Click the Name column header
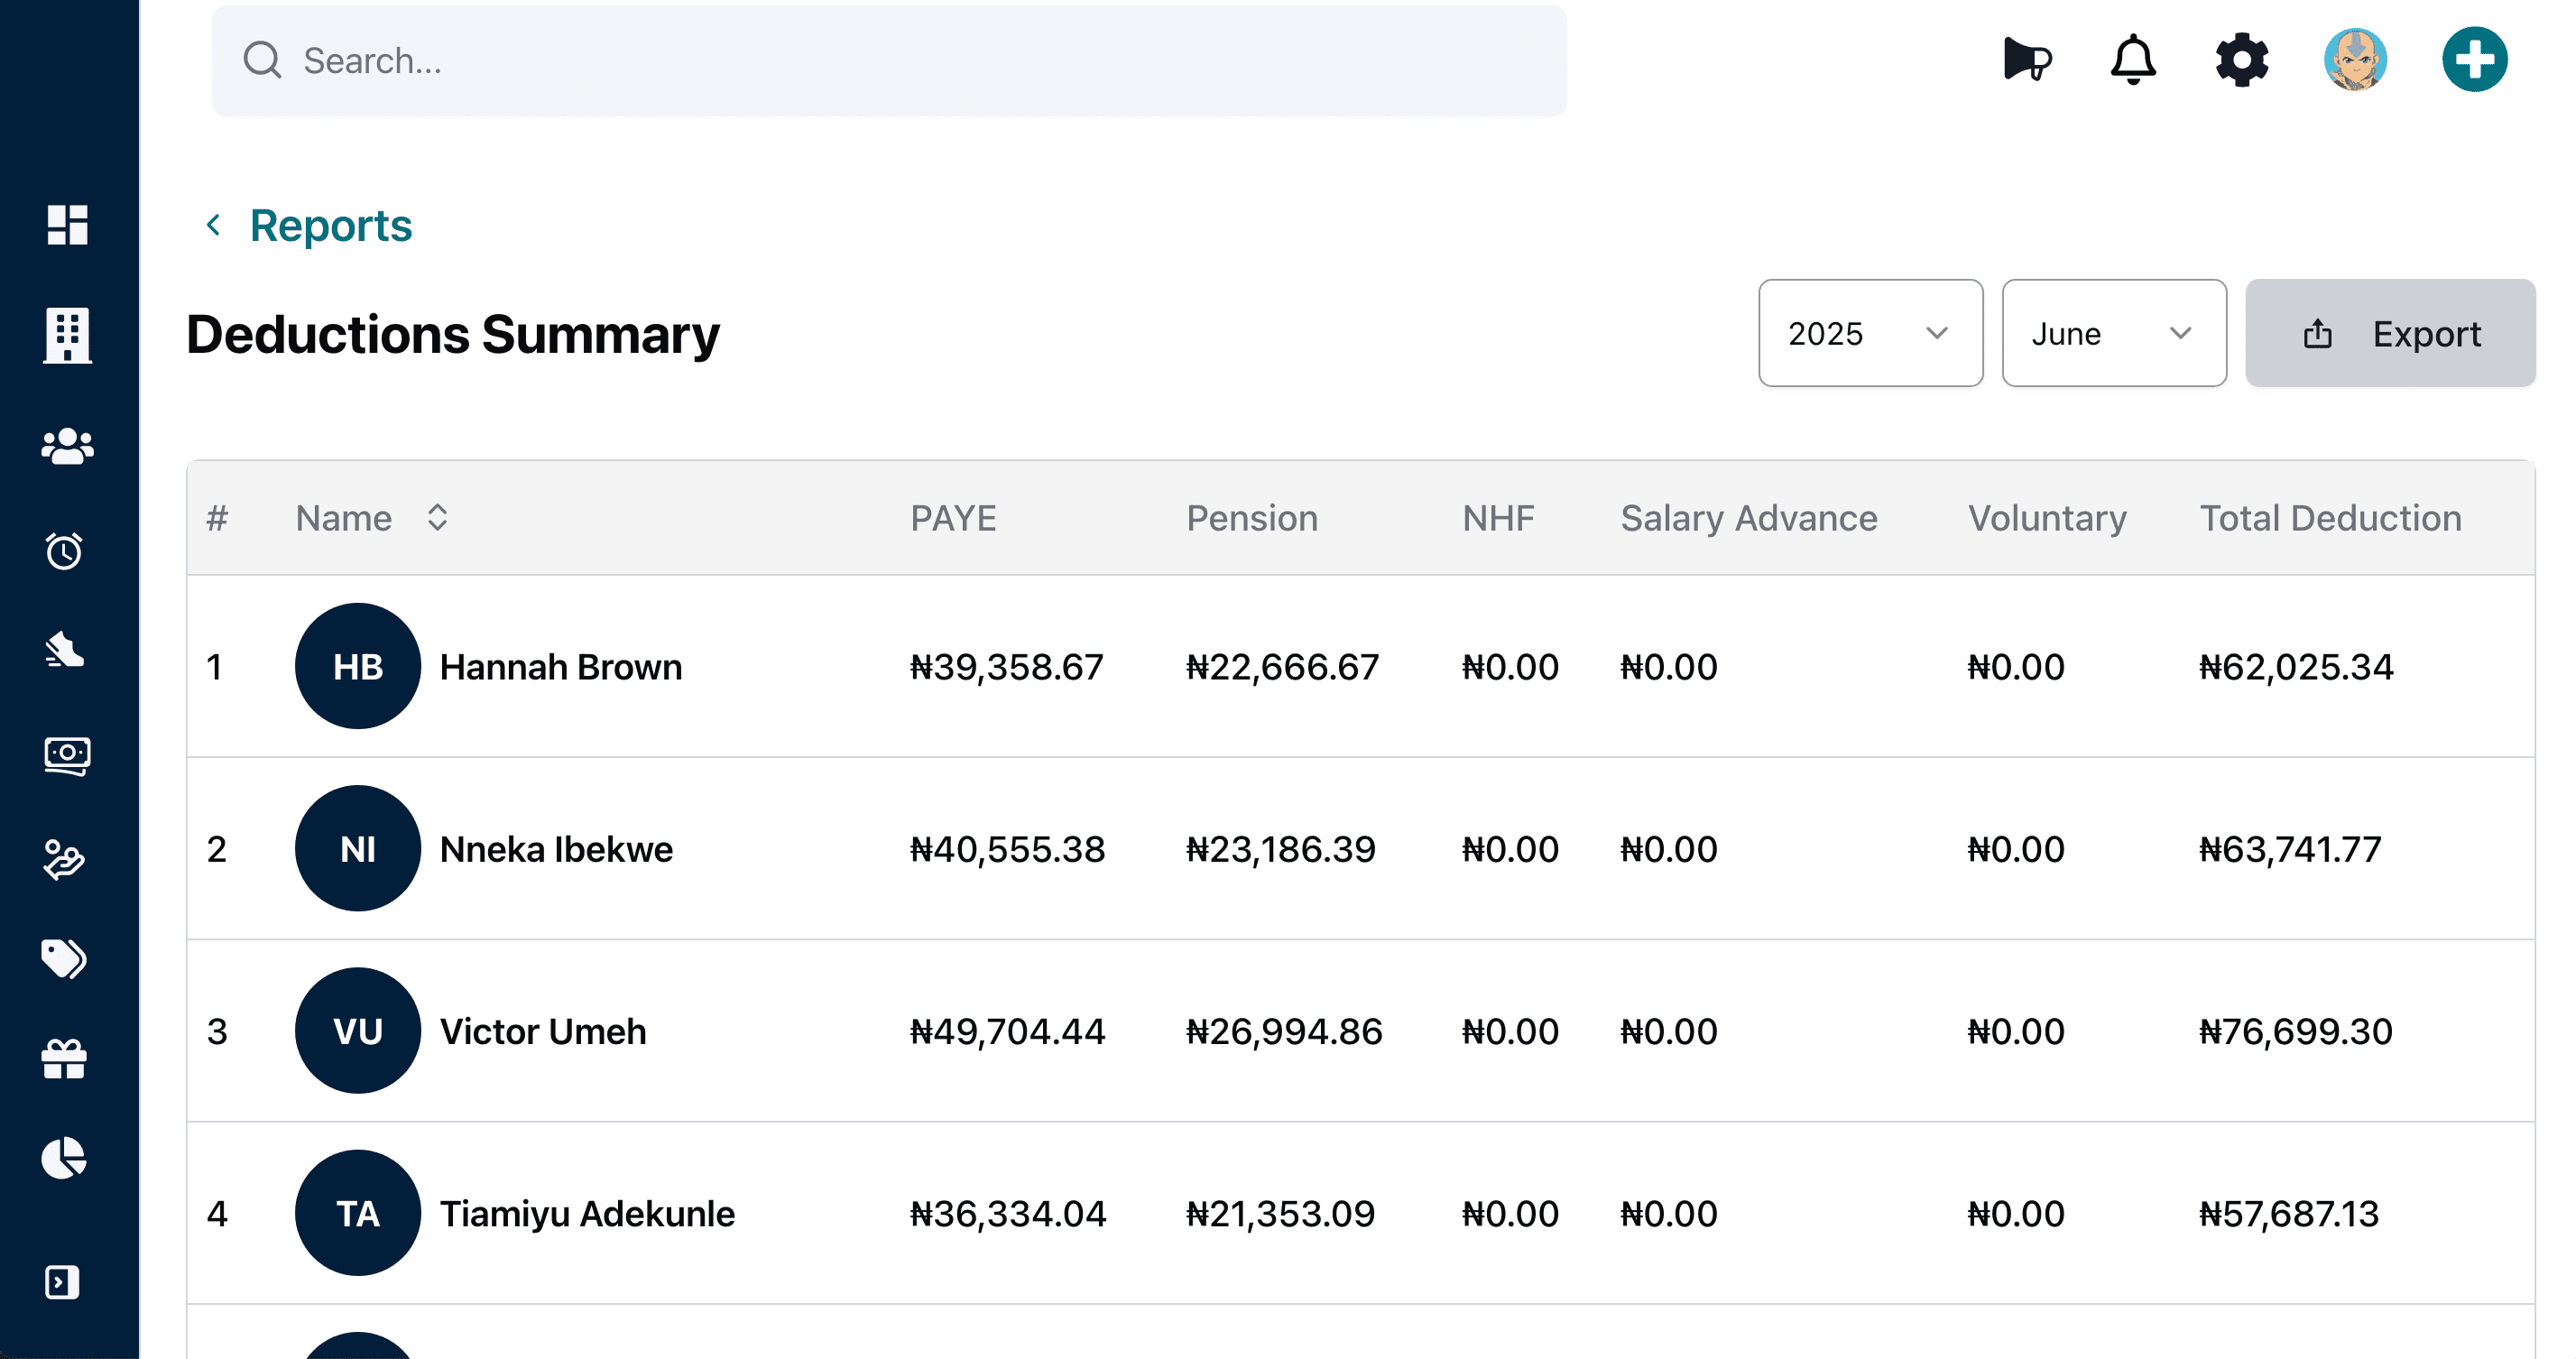The height and width of the screenshot is (1359, 2576). [x=343, y=518]
